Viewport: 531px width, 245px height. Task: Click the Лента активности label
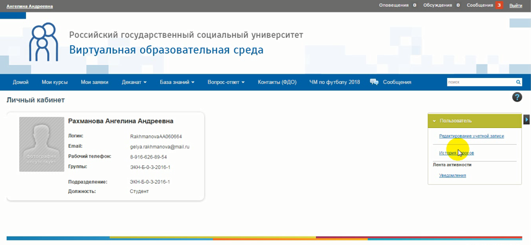pos(452,165)
